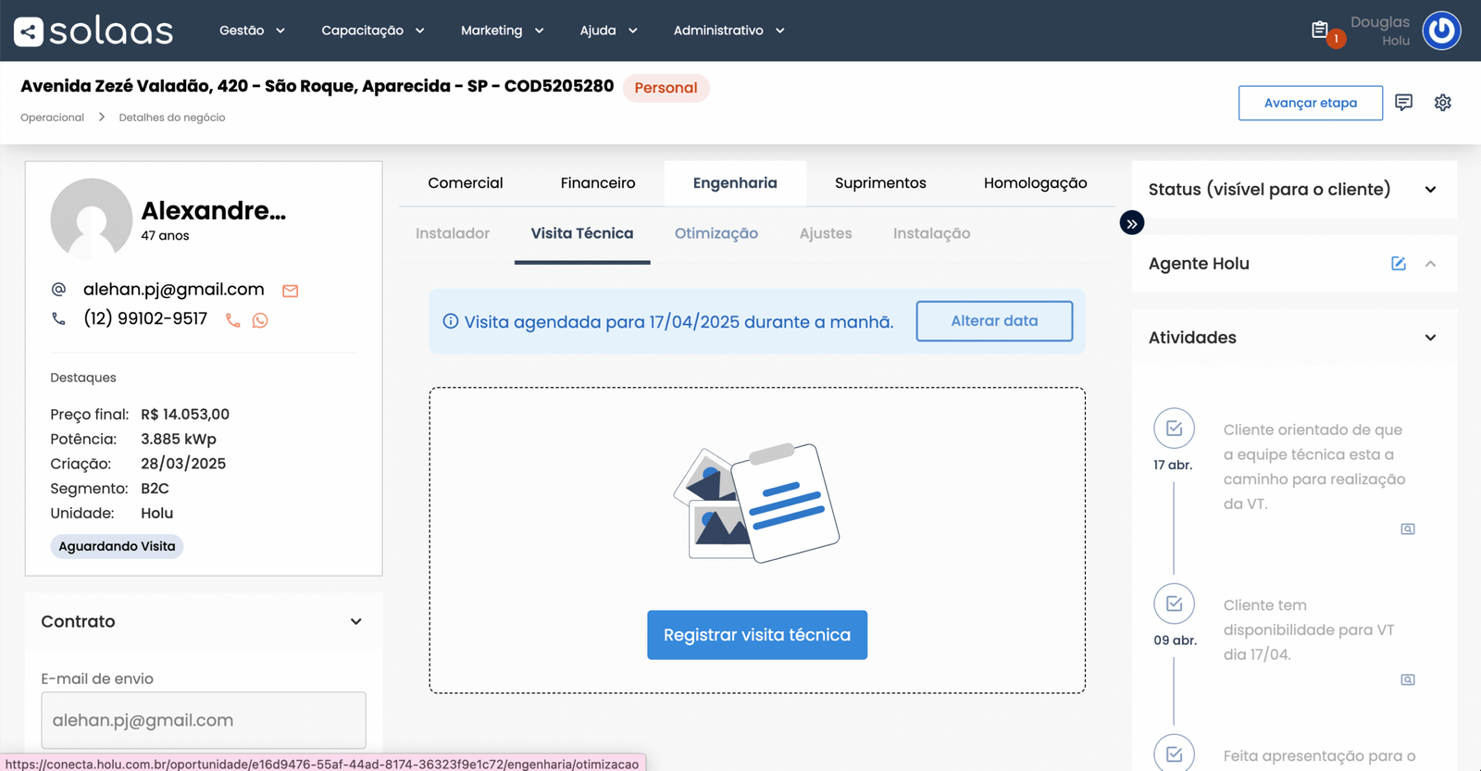Screen dimensions: 1481x771
Task: Click the WhatsApp icon beside phone number
Action: (260, 320)
